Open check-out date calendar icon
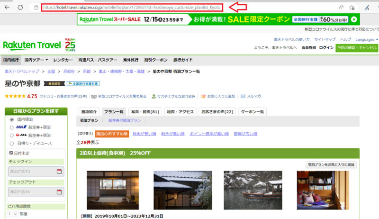The image size is (379, 219). [x=59, y=192]
